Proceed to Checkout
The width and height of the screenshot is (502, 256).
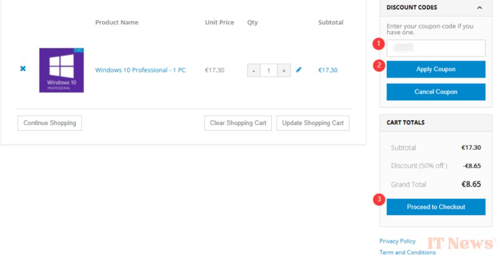[x=436, y=207]
